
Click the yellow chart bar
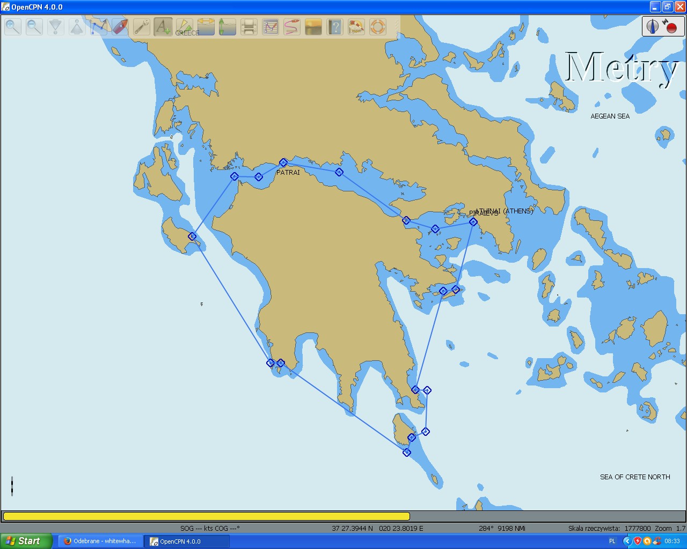[206, 516]
